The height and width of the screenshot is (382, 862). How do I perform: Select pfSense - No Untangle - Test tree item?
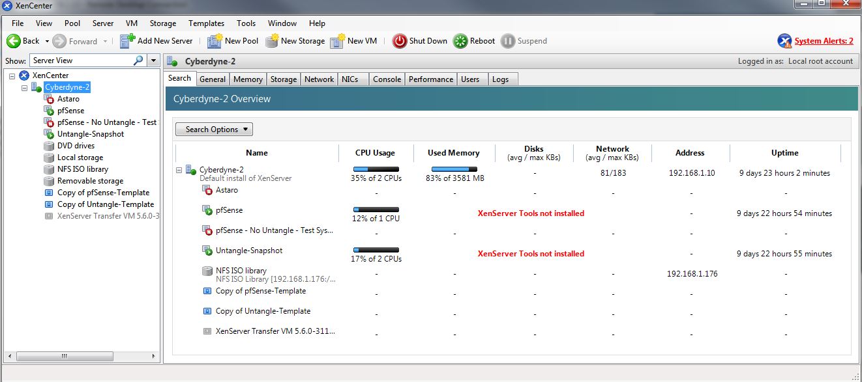107,122
